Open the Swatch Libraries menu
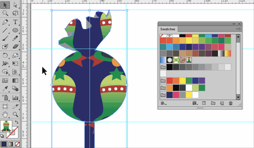The width and height of the screenshot is (254, 148). pos(164,103)
